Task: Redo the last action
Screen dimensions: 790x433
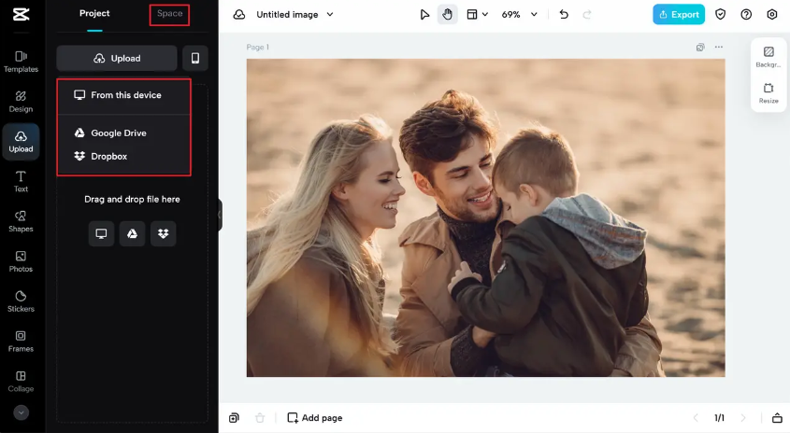Action: [587, 15]
